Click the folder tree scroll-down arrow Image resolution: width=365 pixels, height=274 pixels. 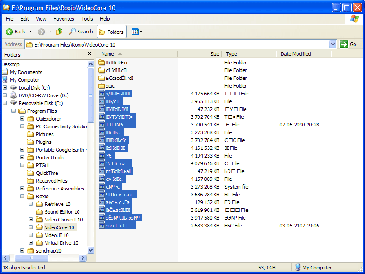click(x=90, y=250)
